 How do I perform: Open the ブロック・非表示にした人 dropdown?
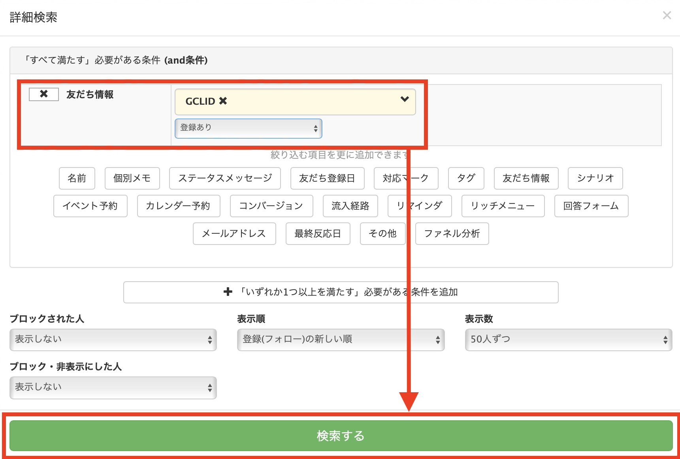[113, 387]
